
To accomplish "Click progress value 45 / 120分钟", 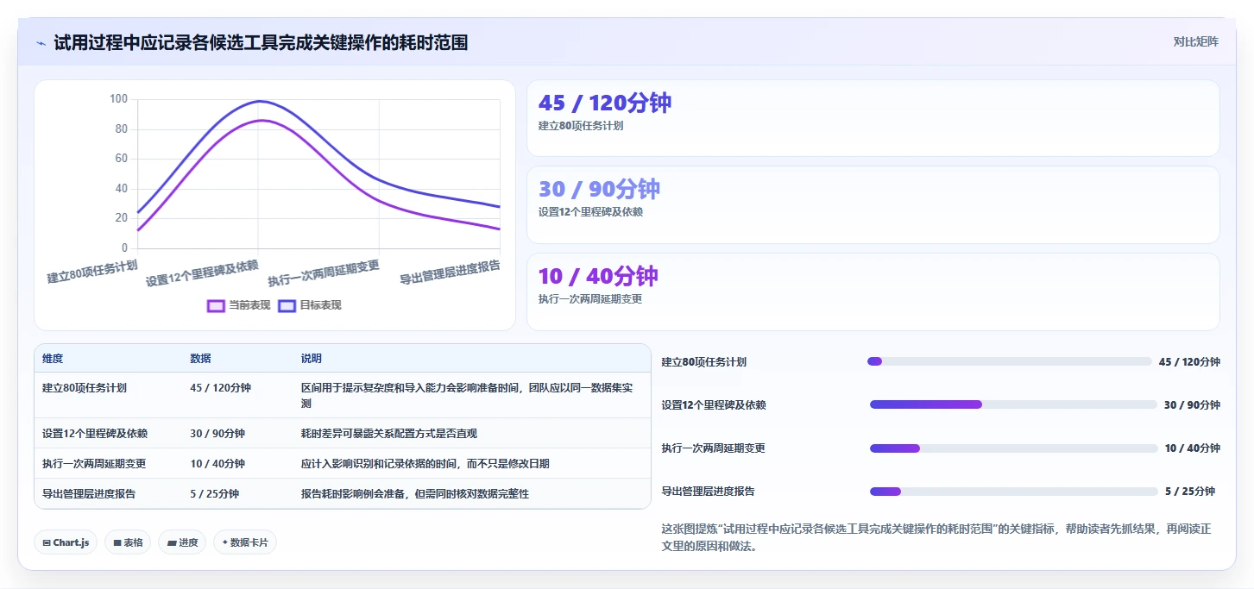I will click(1189, 362).
